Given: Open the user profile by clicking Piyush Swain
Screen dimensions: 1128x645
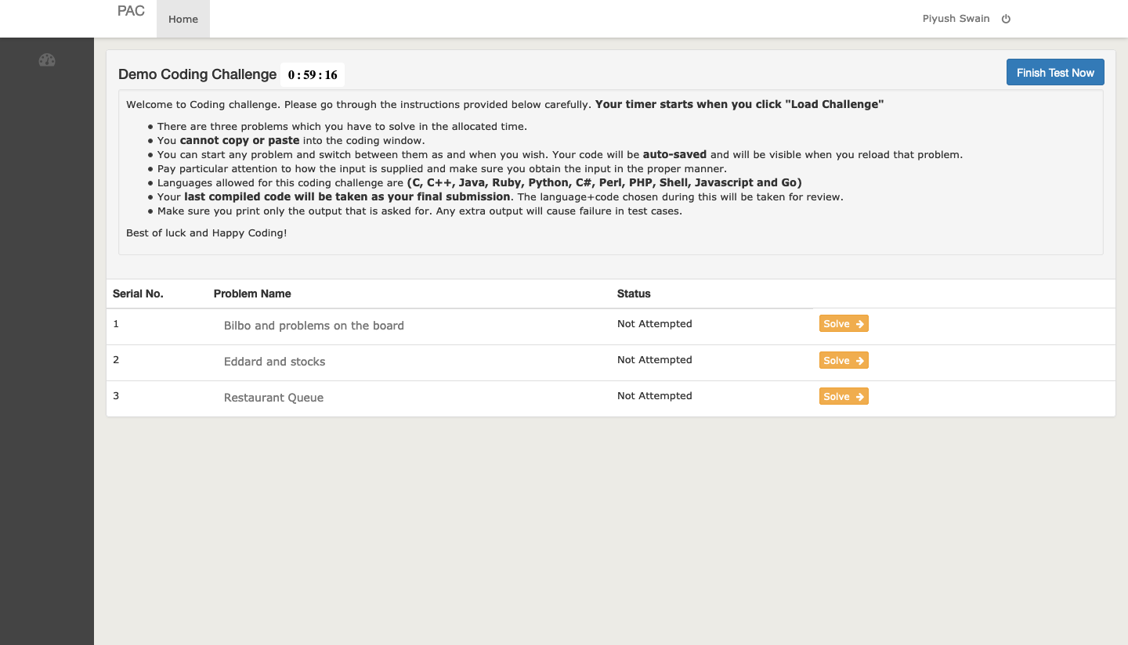Looking at the screenshot, I should click(956, 18).
